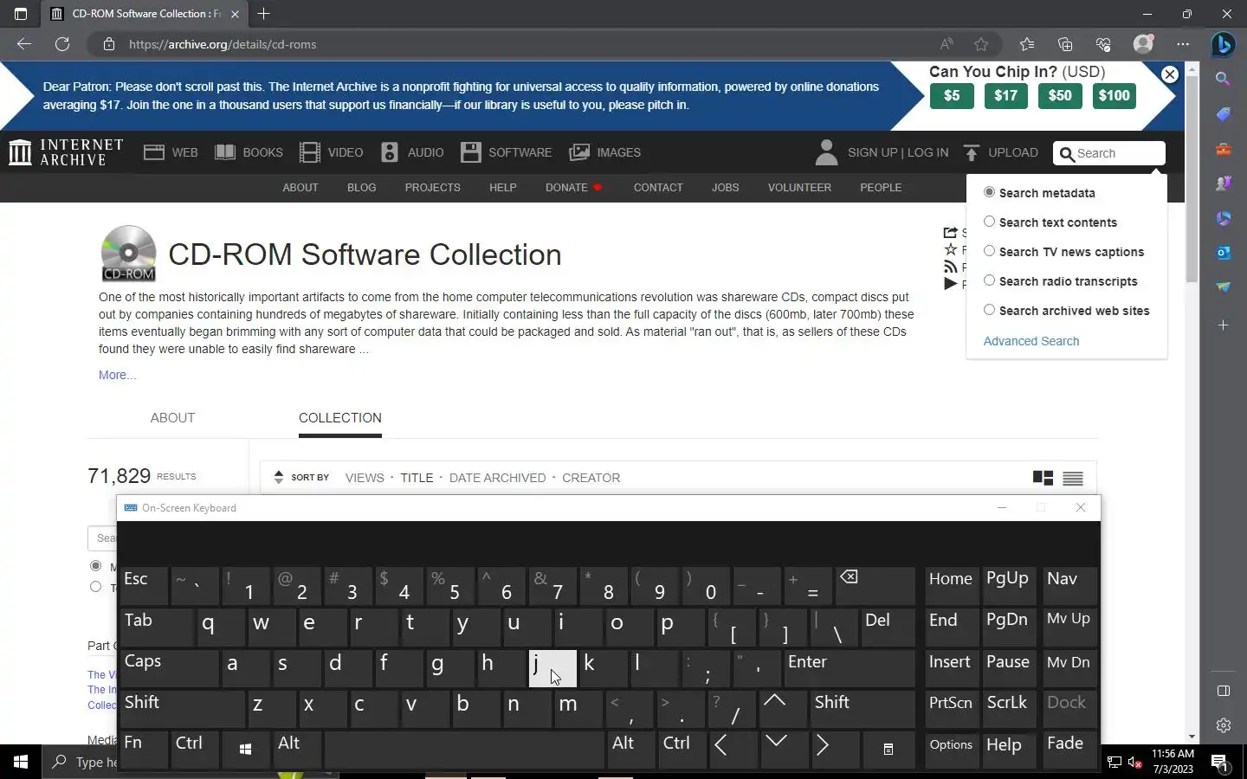Image resolution: width=1247 pixels, height=779 pixels.
Task: Sort results by TITLE
Action: coord(417,478)
